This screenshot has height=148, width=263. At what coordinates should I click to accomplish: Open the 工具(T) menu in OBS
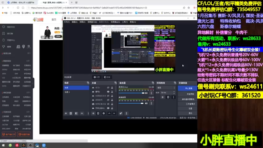tap(125, 22)
